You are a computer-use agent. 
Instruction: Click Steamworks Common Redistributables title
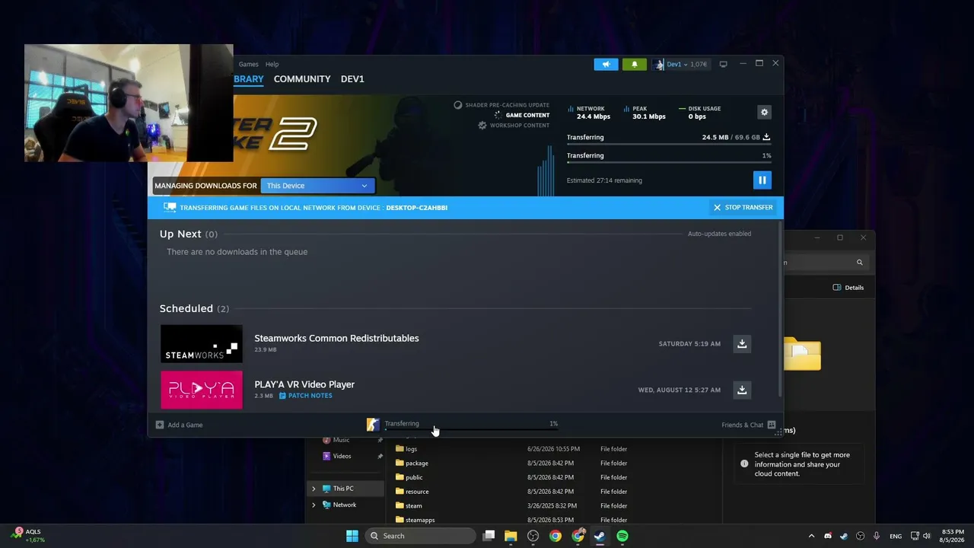pyautogui.click(x=336, y=338)
